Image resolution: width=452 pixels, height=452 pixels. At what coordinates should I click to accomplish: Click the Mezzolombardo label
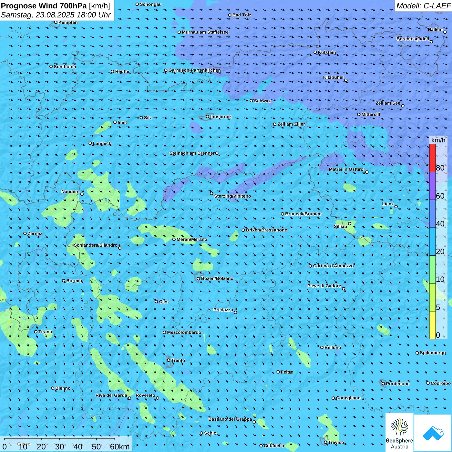[x=184, y=332]
